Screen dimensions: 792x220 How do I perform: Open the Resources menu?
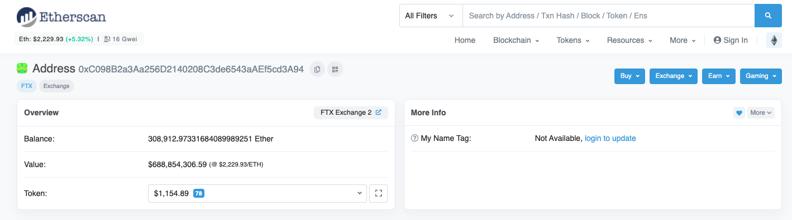[x=629, y=40]
